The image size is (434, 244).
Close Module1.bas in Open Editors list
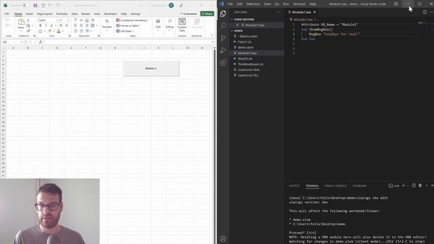[237, 25]
